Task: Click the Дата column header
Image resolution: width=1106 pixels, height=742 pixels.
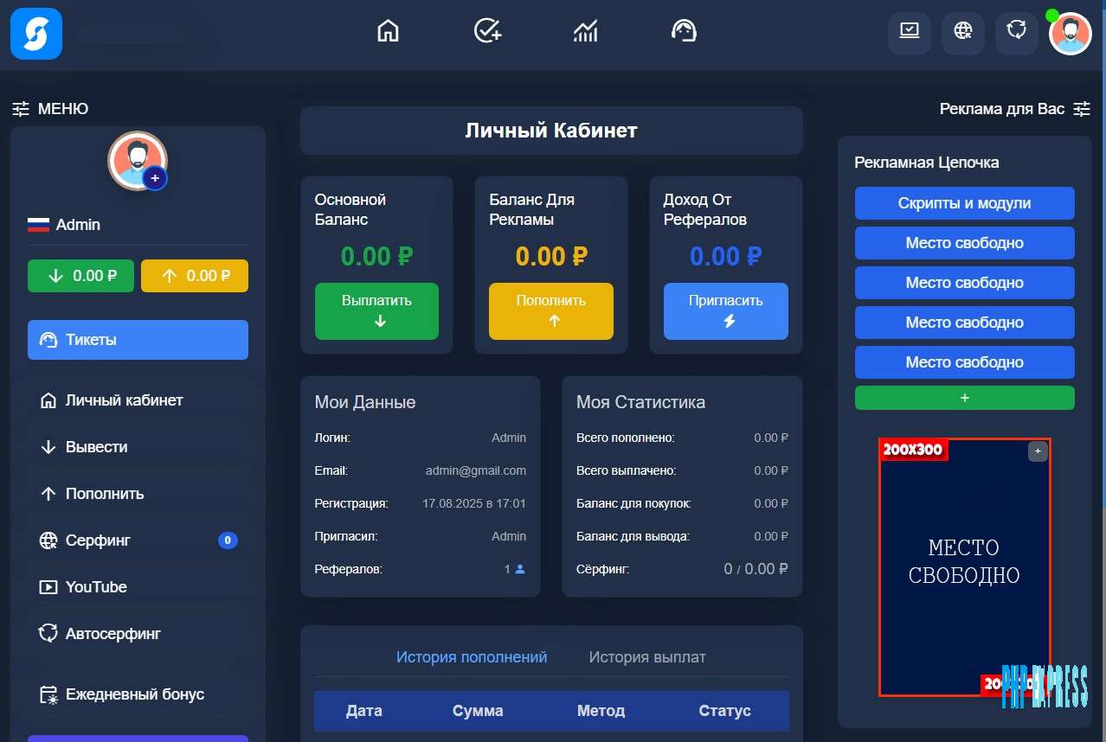Action: [364, 711]
